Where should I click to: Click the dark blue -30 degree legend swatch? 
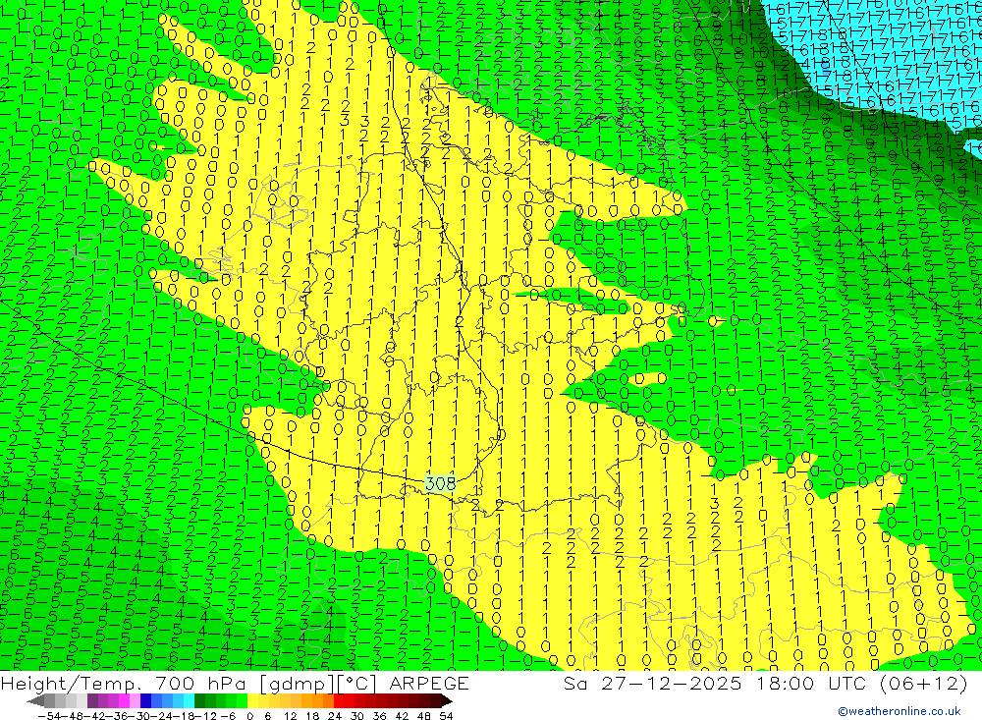coord(145,701)
